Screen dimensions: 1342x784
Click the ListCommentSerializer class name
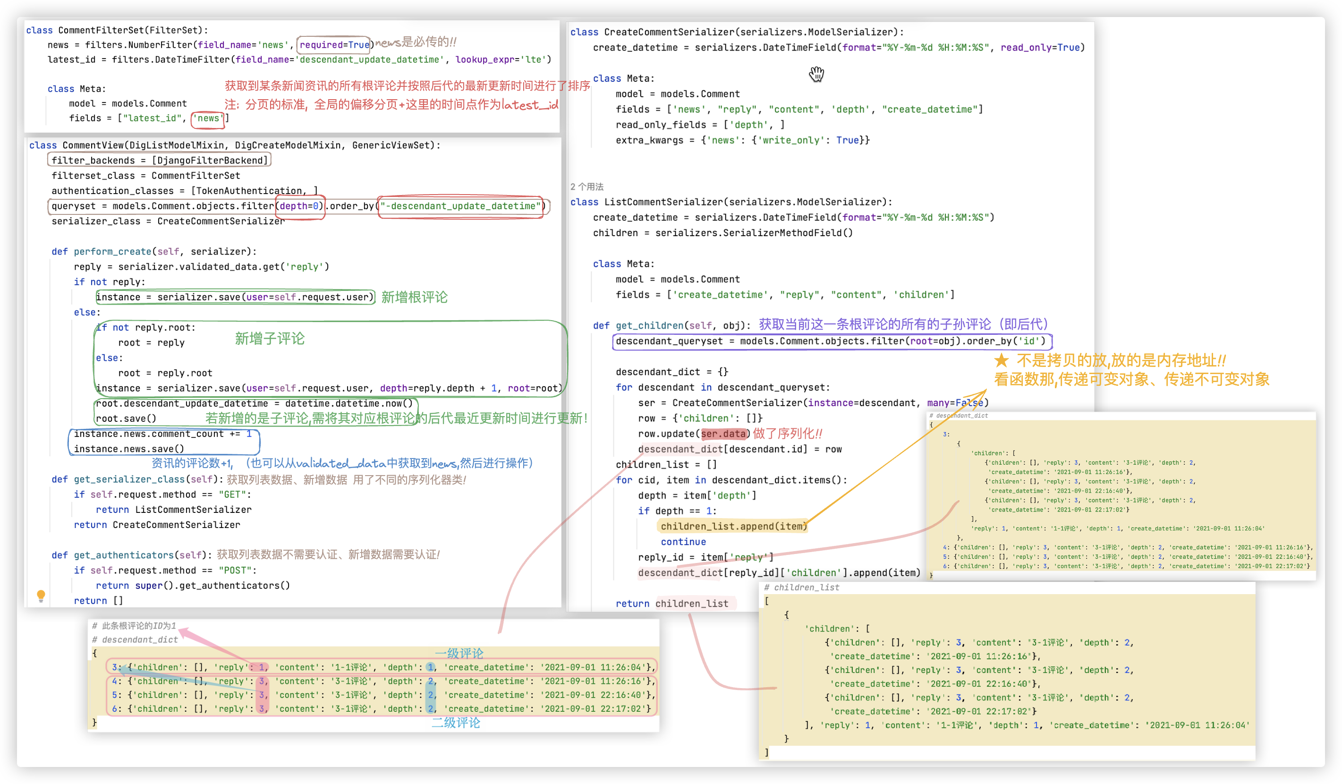(x=663, y=202)
